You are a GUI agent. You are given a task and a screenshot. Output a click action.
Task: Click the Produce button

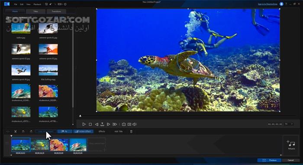(269, 160)
